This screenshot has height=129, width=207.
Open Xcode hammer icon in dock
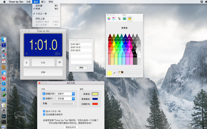pyautogui.click(x=4, y=89)
